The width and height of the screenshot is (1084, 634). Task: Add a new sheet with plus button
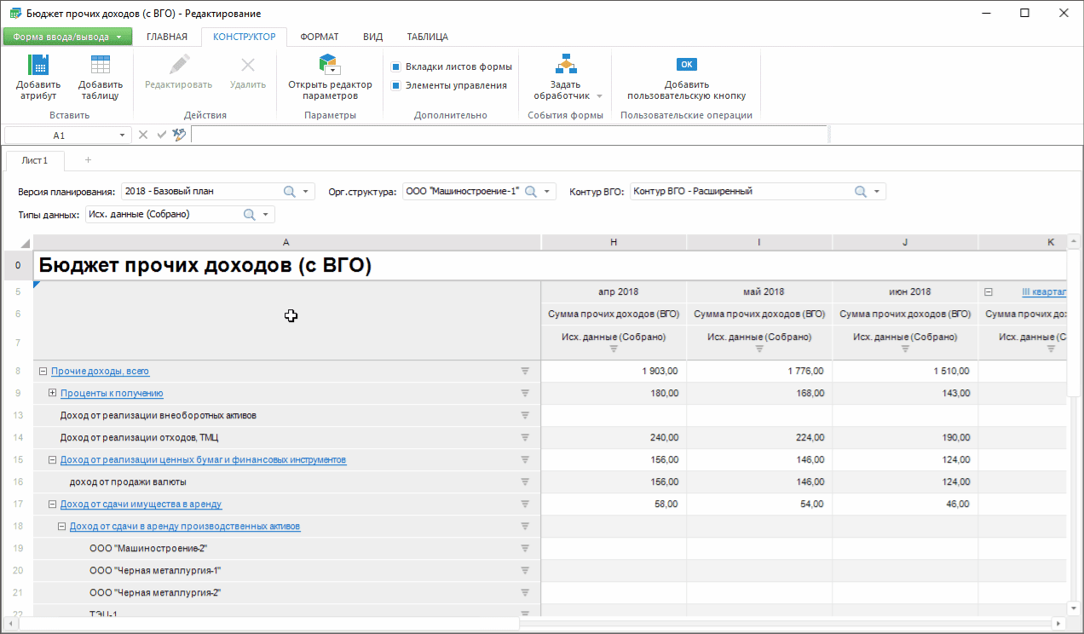point(88,160)
